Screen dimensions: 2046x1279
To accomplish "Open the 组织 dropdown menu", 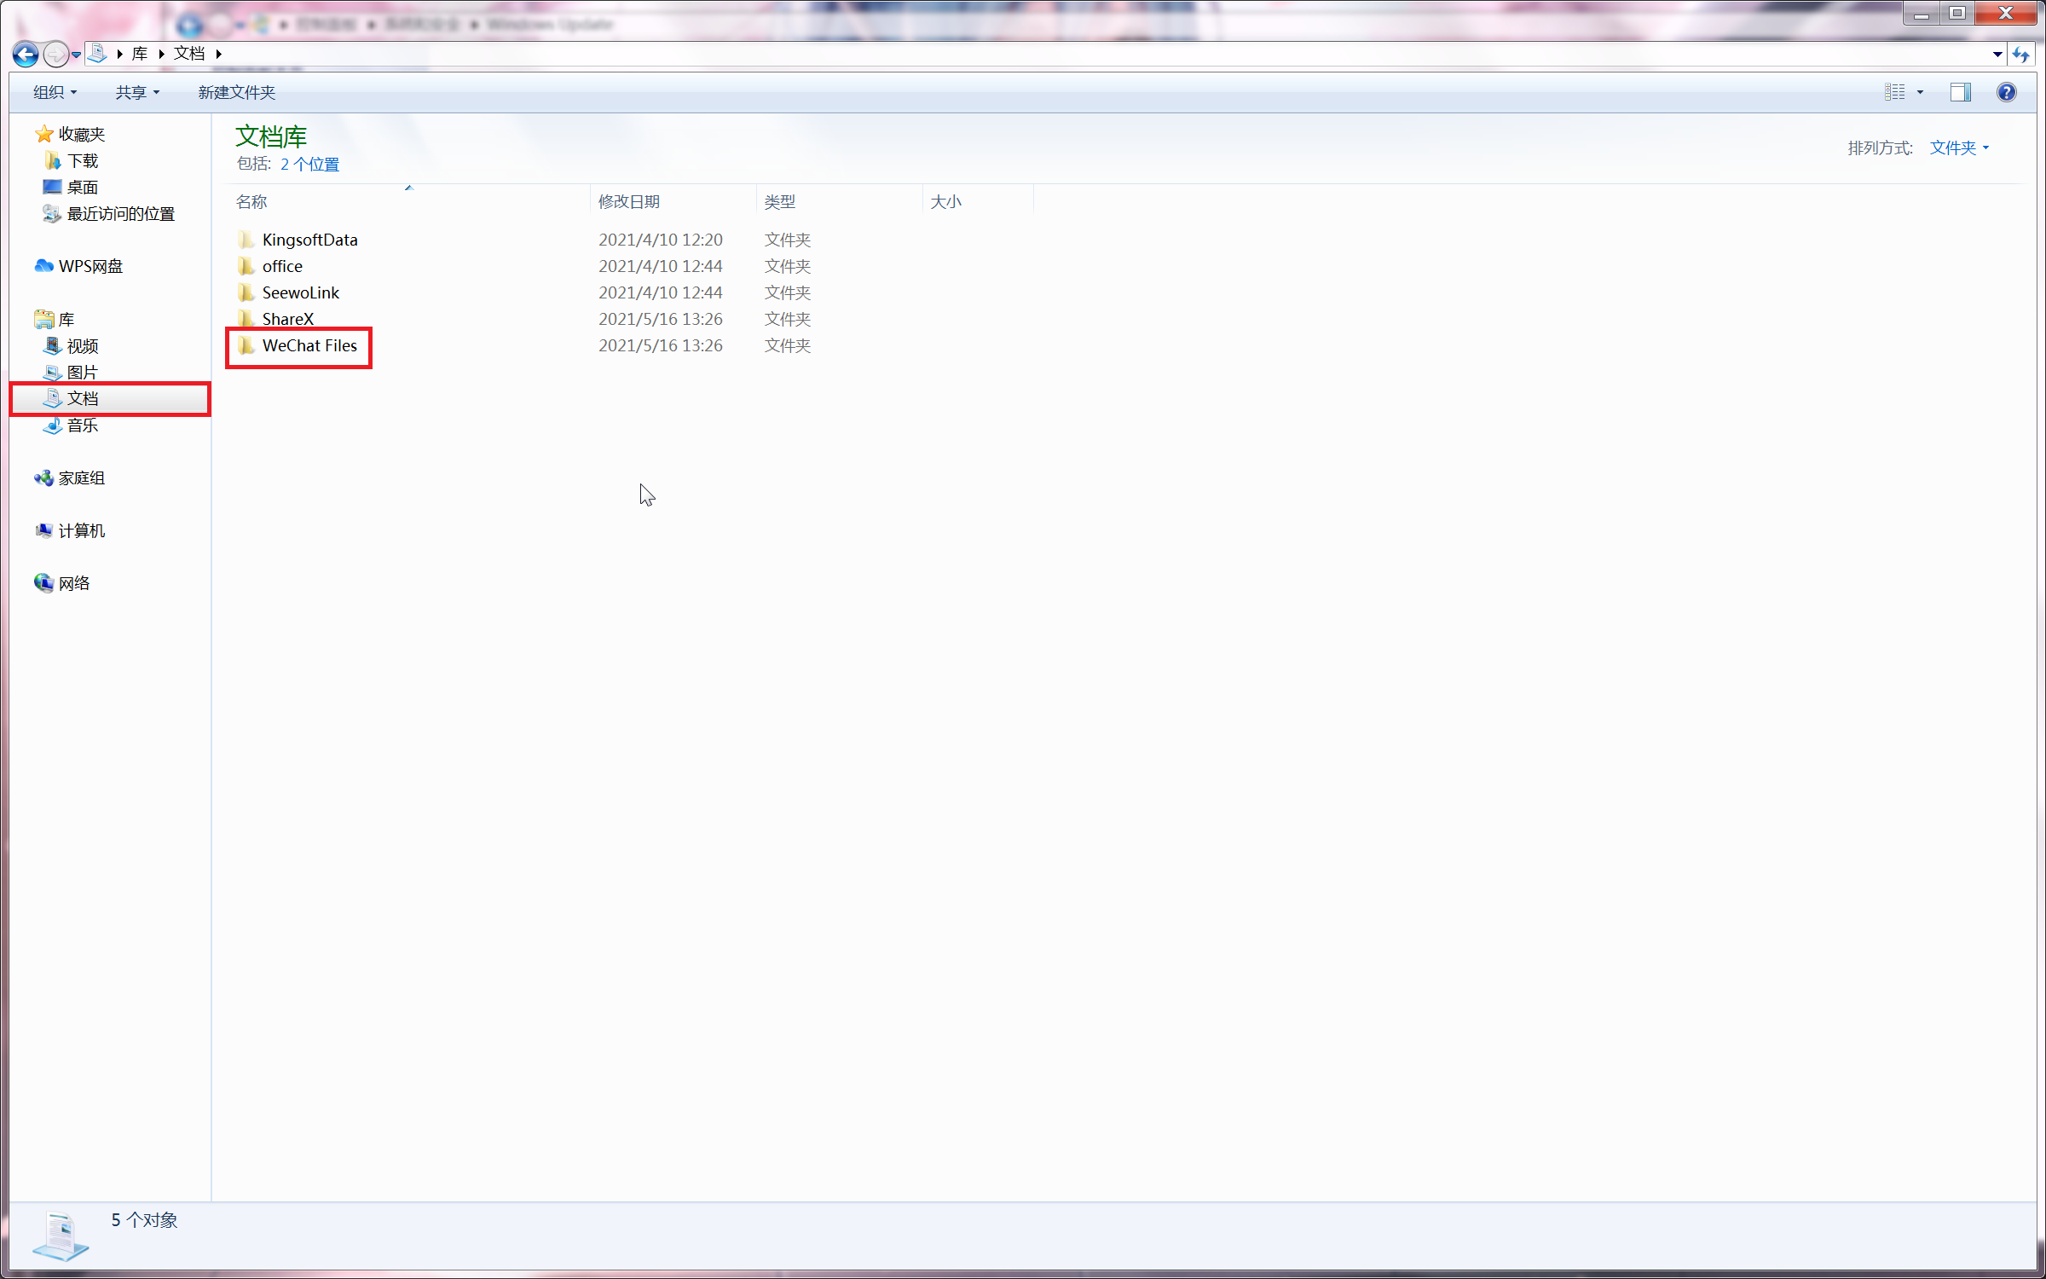I will point(55,92).
